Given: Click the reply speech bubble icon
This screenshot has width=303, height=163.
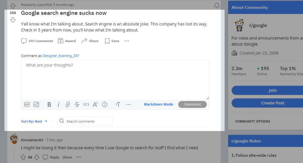Looking at the screenshot, I should tap(45, 157).
